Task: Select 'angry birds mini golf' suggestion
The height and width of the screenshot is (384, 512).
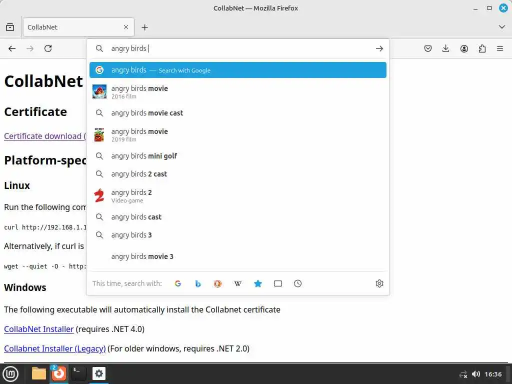Action: coord(237,156)
